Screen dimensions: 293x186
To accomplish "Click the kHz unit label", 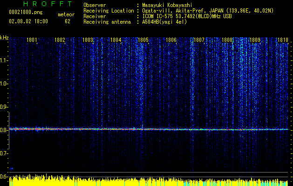I will [4, 38].
